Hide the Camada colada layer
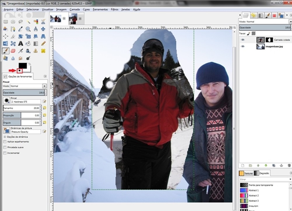Screen dimensions: 292x211 coord(243,40)
